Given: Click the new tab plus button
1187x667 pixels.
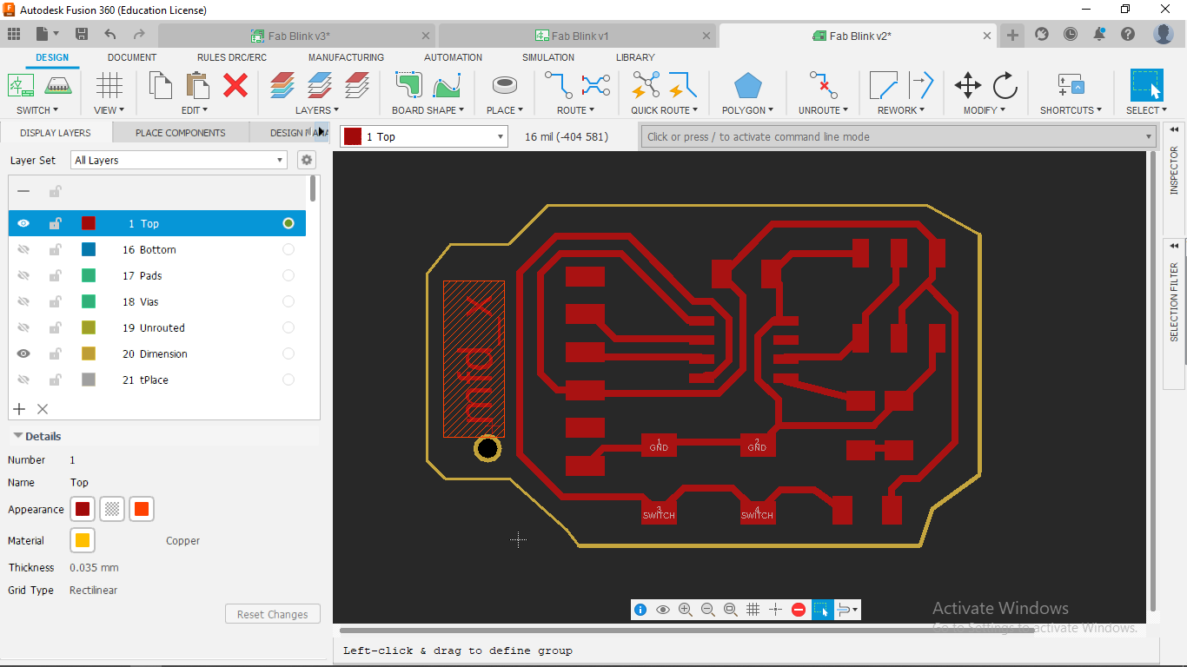Looking at the screenshot, I should 1012,36.
